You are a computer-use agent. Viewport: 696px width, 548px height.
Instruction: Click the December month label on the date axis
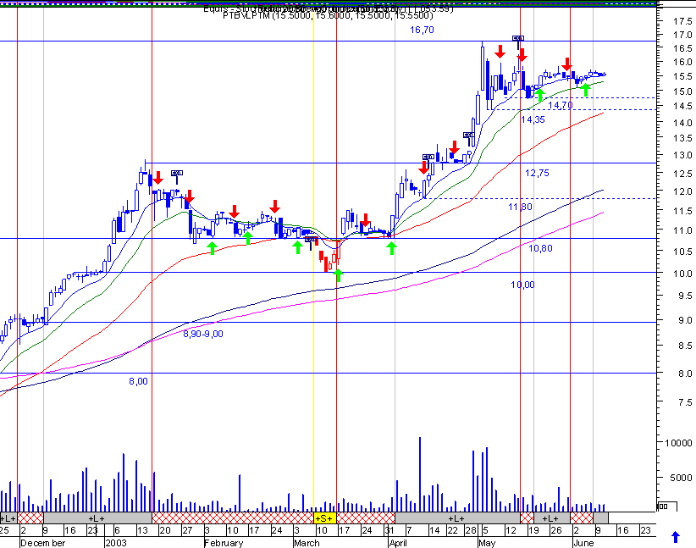coord(42,543)
